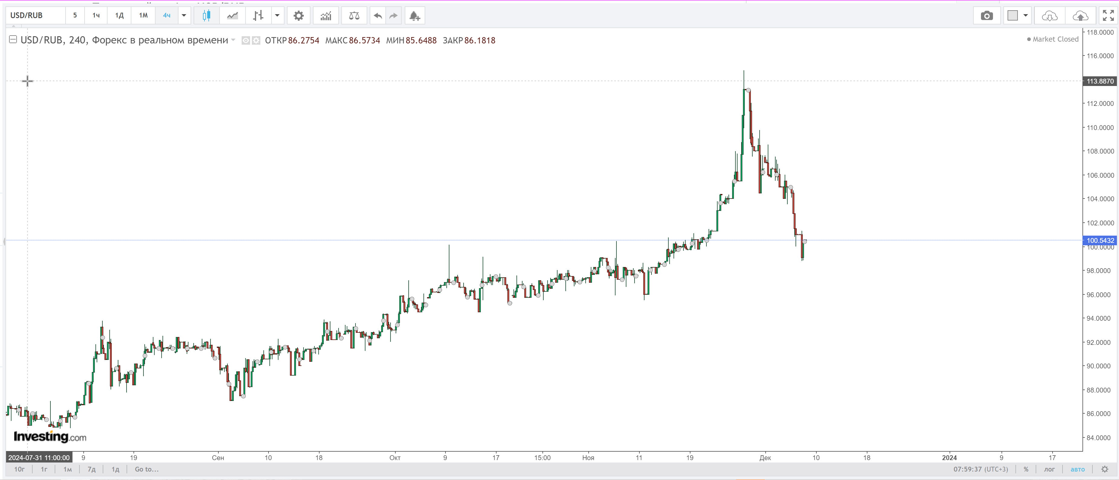
Task: Click the compare symbols scales icon
Action: (x=354, y=16)
